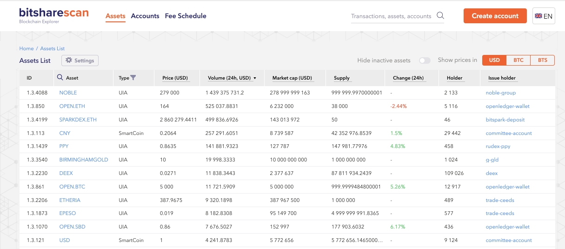Viewport: 565px width, 249px height.
Task: Show prices in BTC
Action: pyautogui.click(x=518, y=60)
